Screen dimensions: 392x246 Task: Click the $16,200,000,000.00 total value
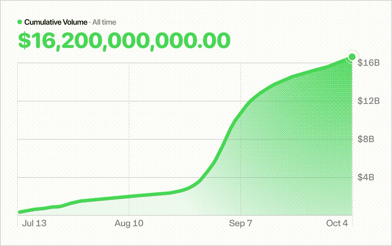click(x=124, y=40)
